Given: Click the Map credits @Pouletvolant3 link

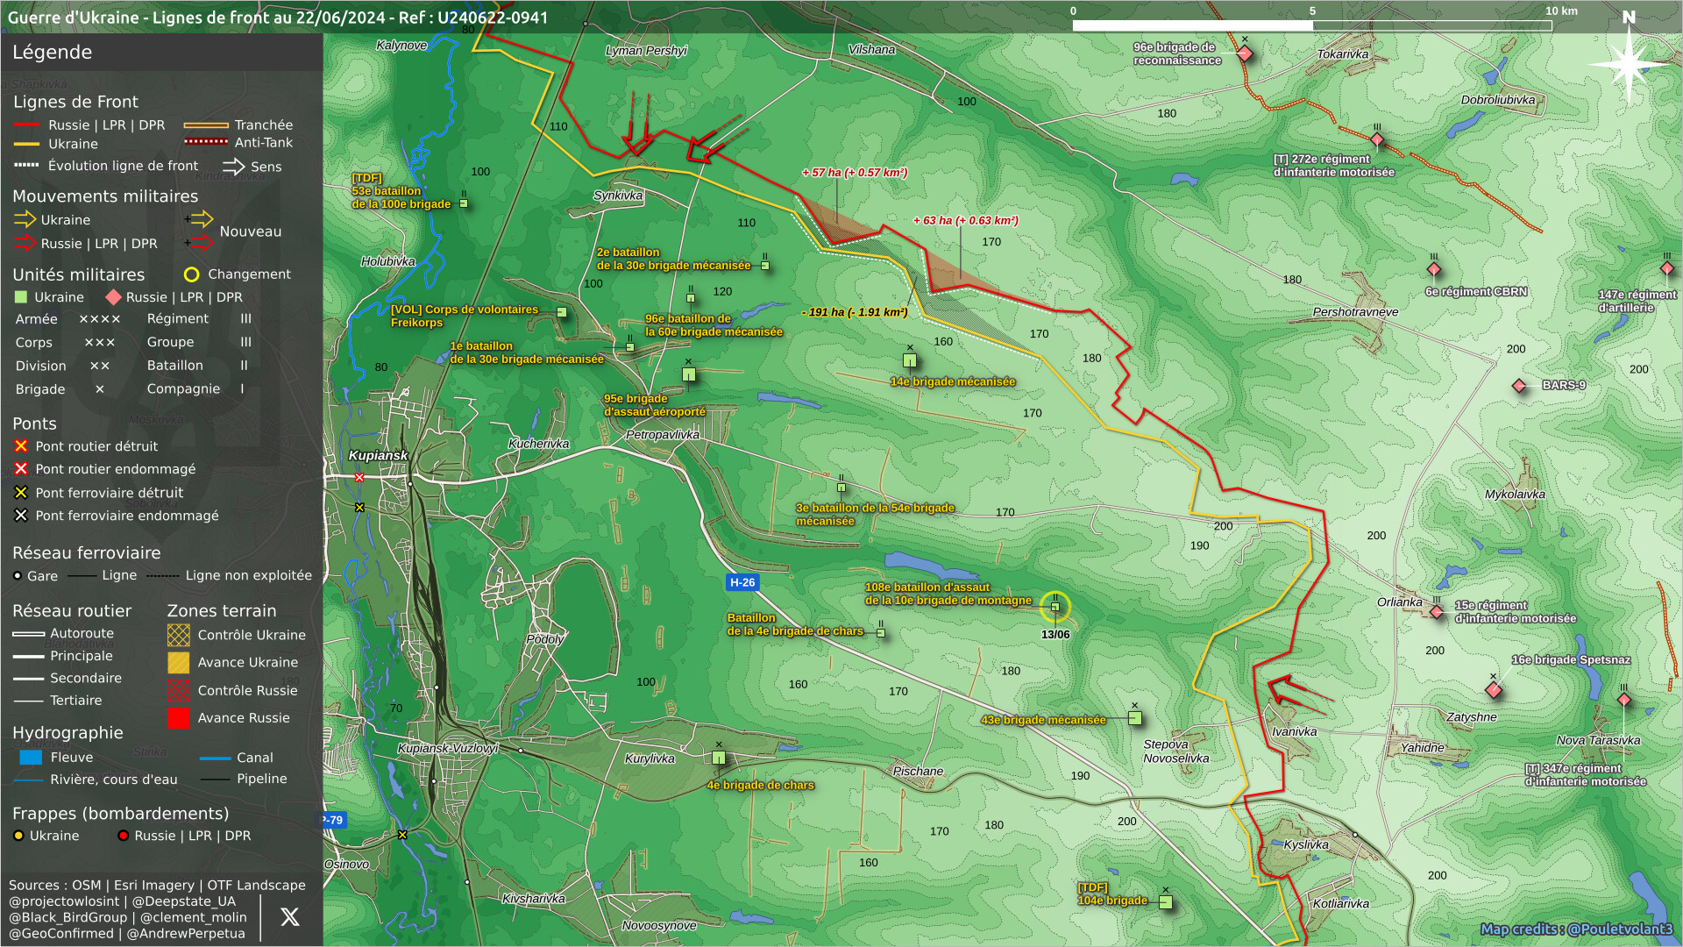Looking at the screenshot, I should (1575, 929).
